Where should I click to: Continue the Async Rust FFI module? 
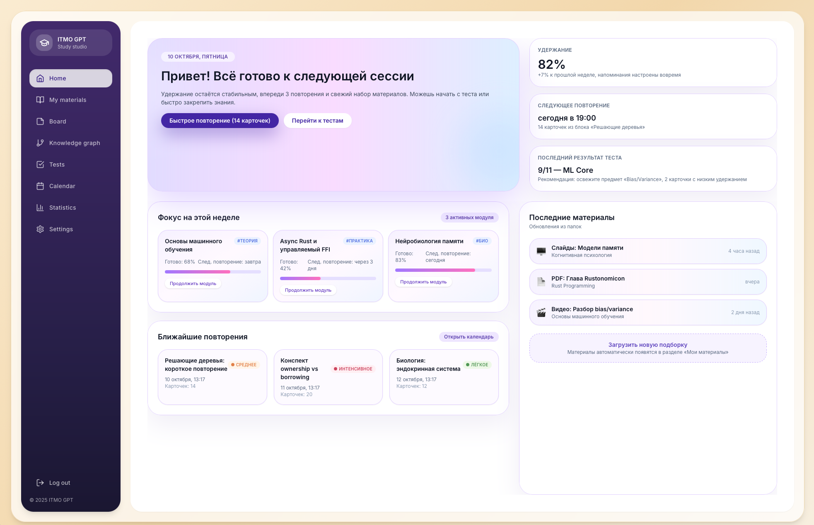pyautogui.click(x=308, y=290)
